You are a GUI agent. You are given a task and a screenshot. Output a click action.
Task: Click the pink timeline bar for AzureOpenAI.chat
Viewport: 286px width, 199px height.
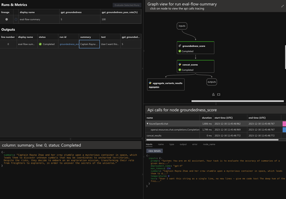(284, 124)
